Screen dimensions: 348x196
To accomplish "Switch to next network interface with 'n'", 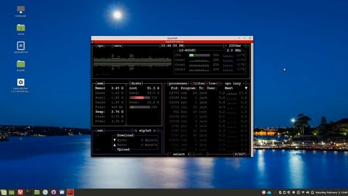I will pos(154,131).
